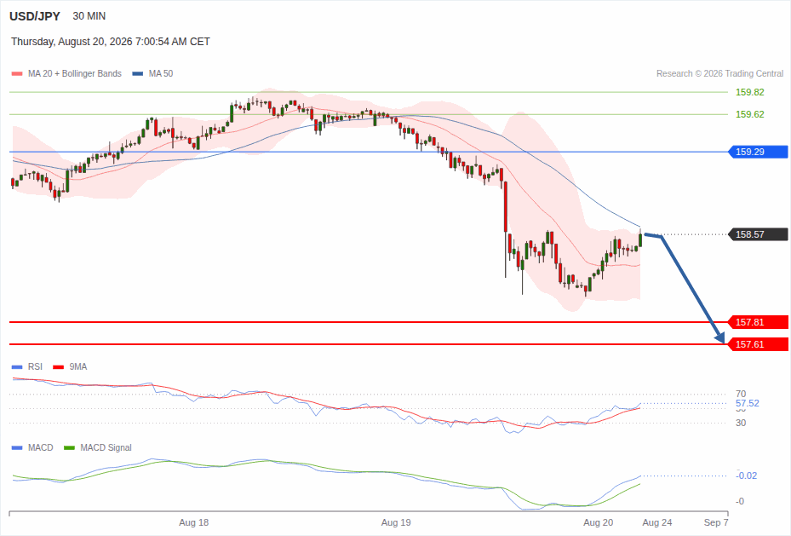Click the 30 MIN timeframe label
The height and width of the screenshot is (536, 791).
pos(89,16)
